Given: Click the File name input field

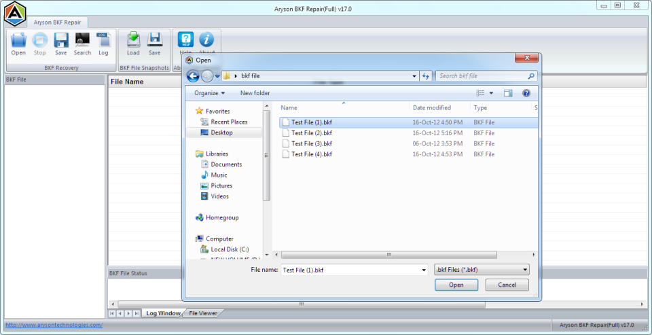Looking at the screenshot, I should (350, 270).
